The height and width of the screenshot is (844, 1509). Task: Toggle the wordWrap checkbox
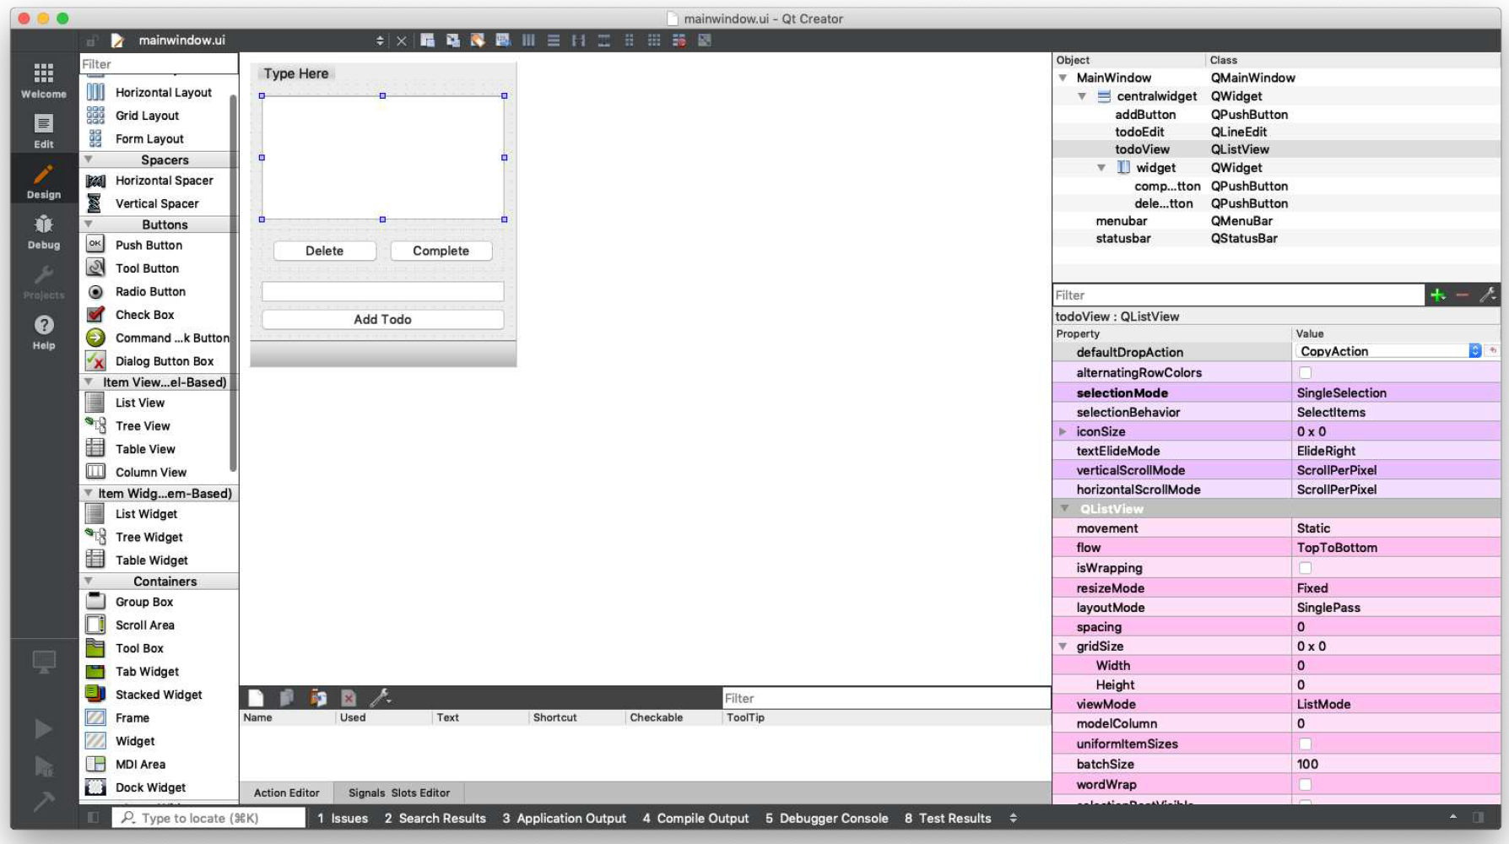[x=1306, y=784]
